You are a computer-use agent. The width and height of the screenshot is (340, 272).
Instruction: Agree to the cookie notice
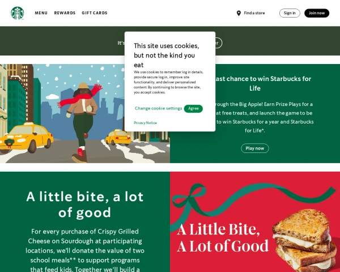[x=193, y=109]
